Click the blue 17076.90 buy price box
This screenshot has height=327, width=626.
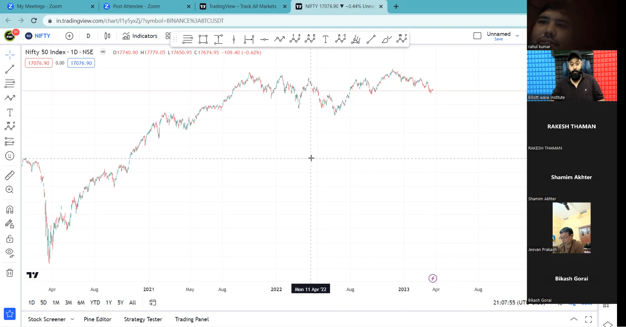[x=81, y=63]
